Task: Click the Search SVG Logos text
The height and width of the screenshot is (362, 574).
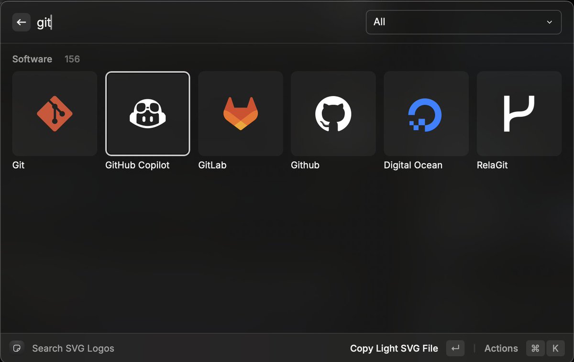Action: (x=73, y=348)
